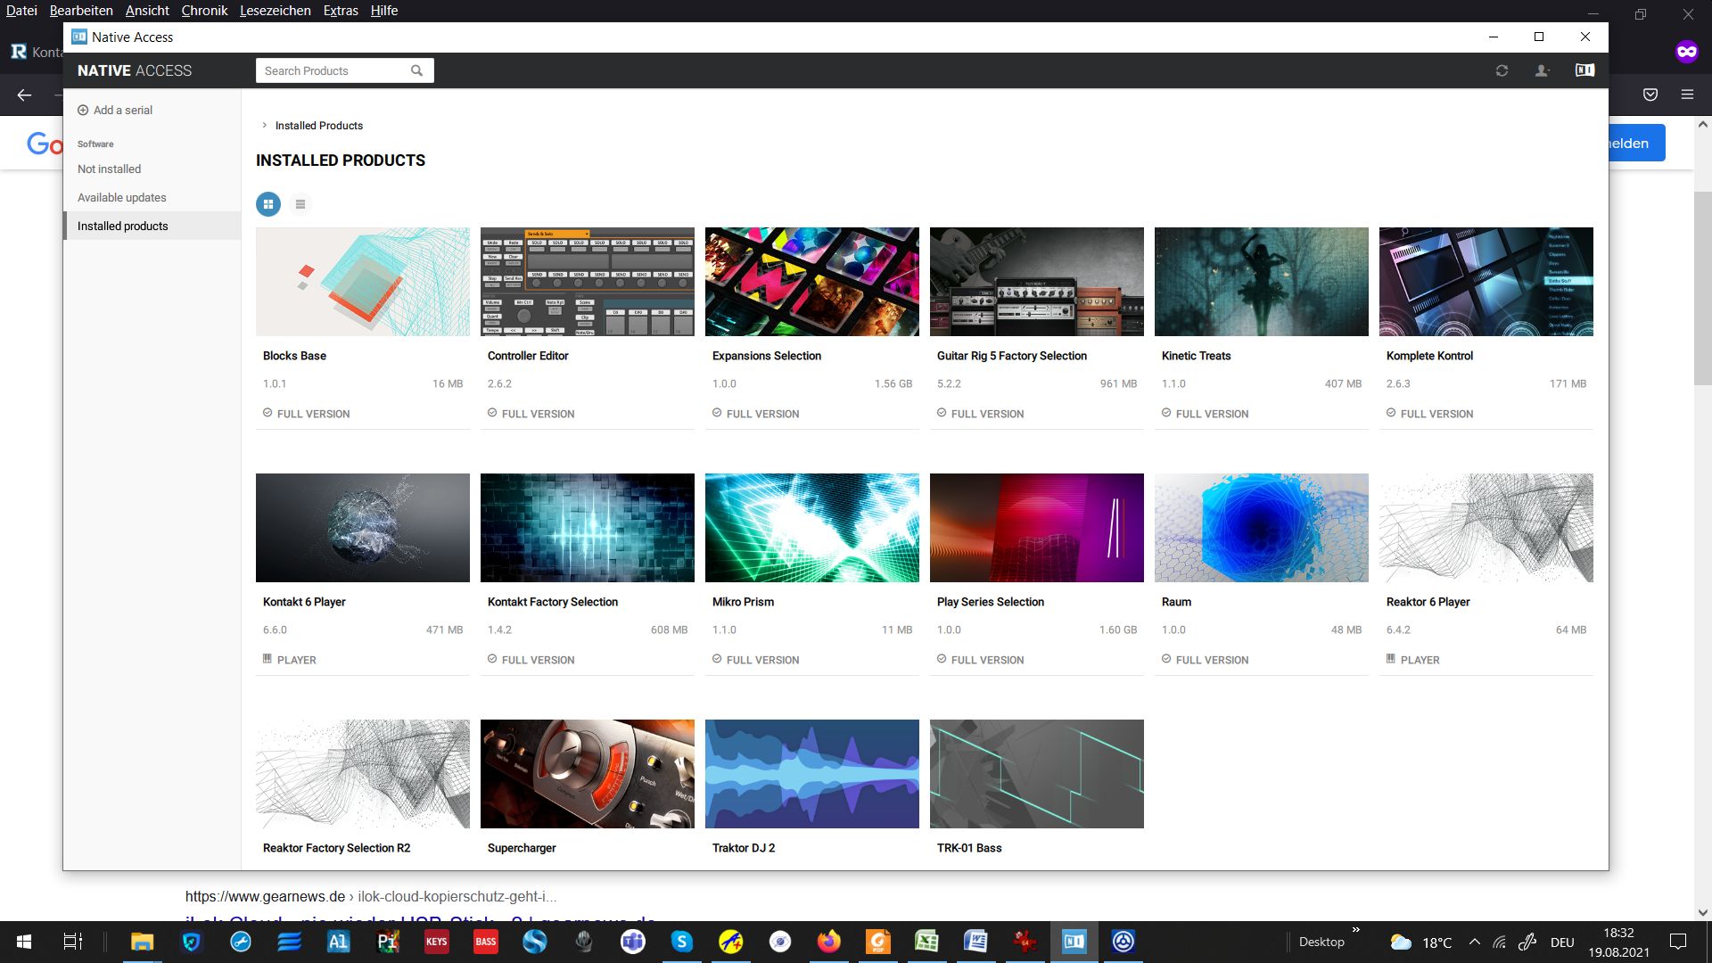Image resolution: width=1712 pixels, height=963 pixels.
Task: Click the refresh icon in Native Access header
Action: pos(1502,70)
